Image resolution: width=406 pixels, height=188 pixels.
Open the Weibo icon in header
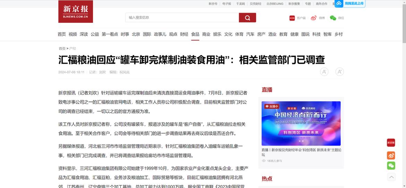314,18
